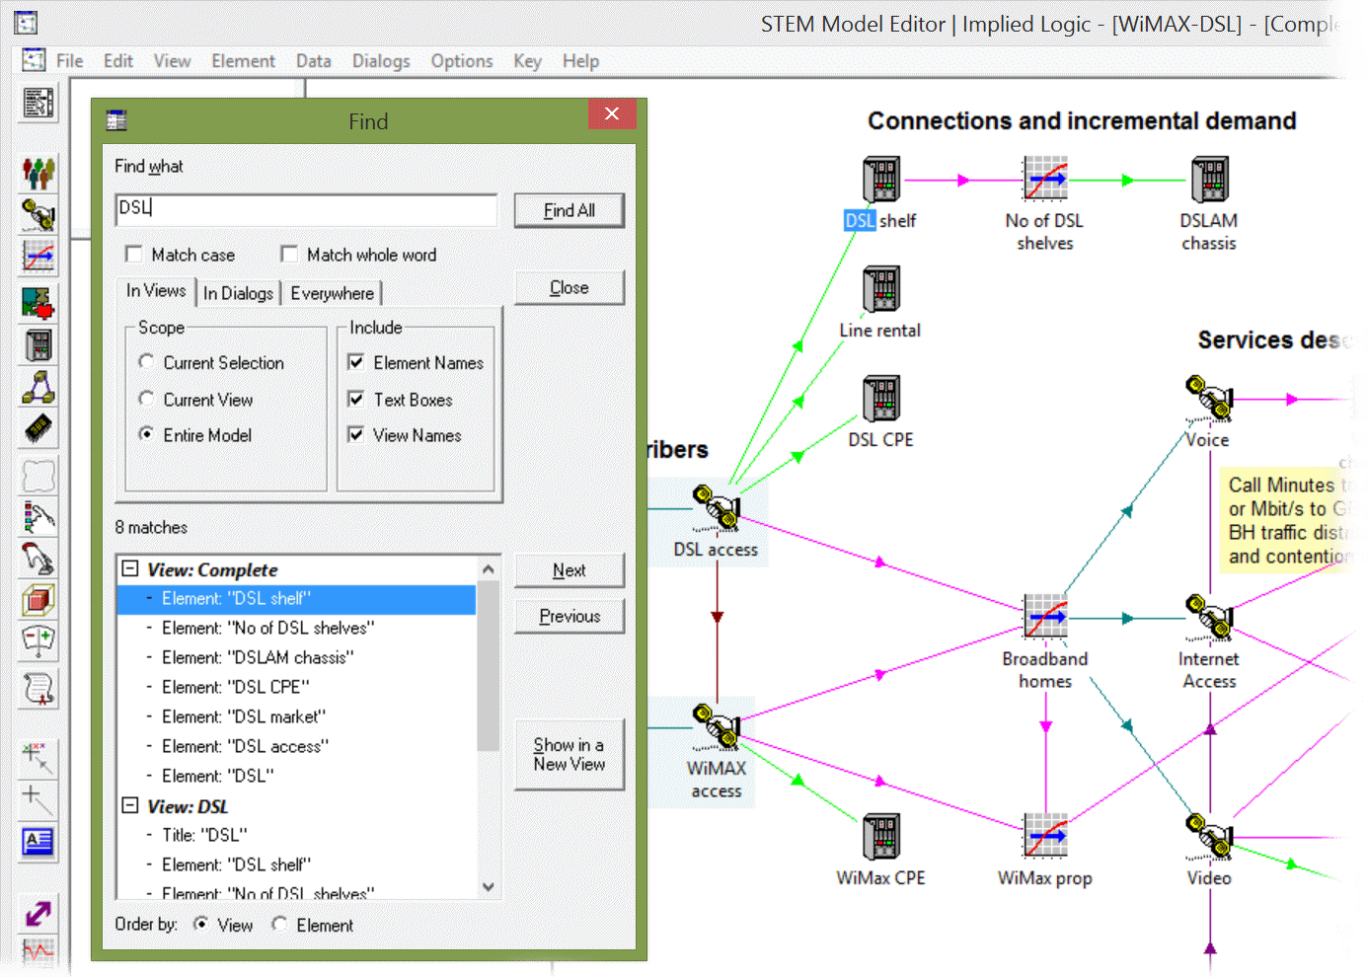Select the WiMax prop transformation icon

click(x=1045, y=837)
